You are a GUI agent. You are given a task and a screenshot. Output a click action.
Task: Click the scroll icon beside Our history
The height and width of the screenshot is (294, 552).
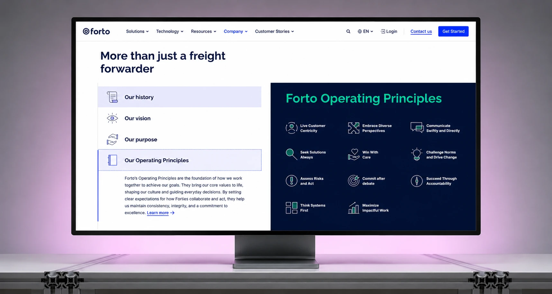pyautogui.click(x=112, y=97)
